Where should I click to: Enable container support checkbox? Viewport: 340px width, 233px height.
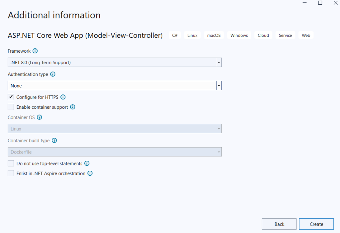(11, 107)
